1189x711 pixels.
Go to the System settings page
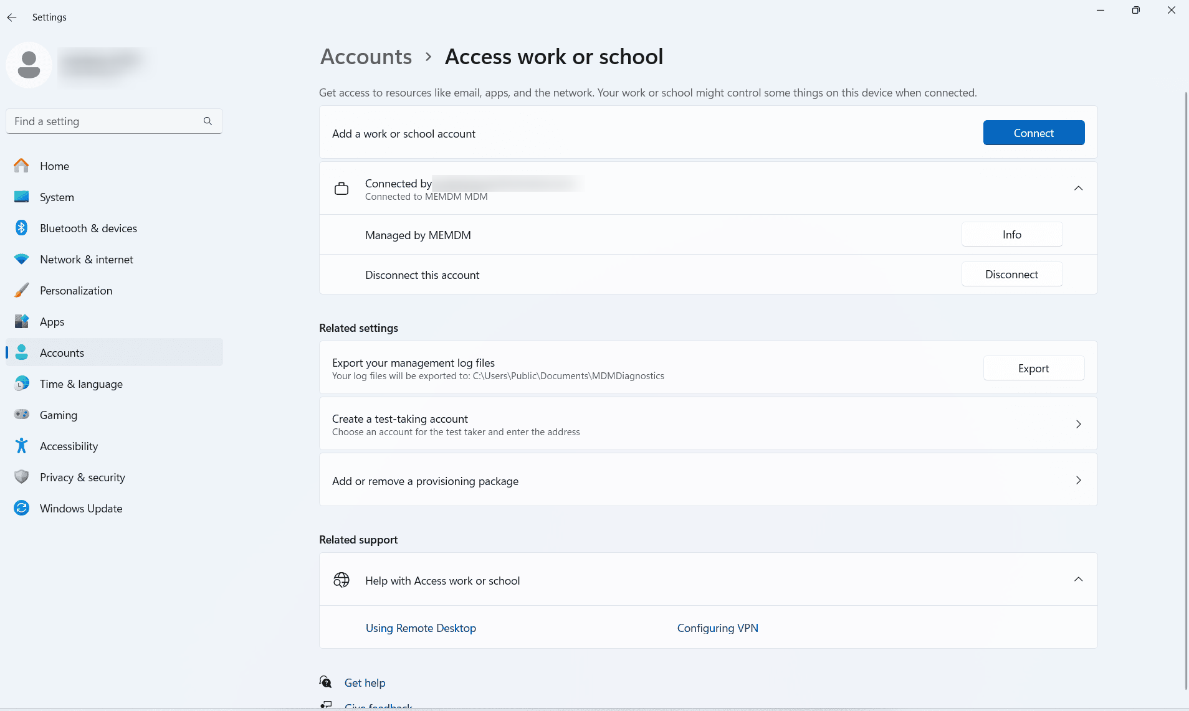[57, 197]
